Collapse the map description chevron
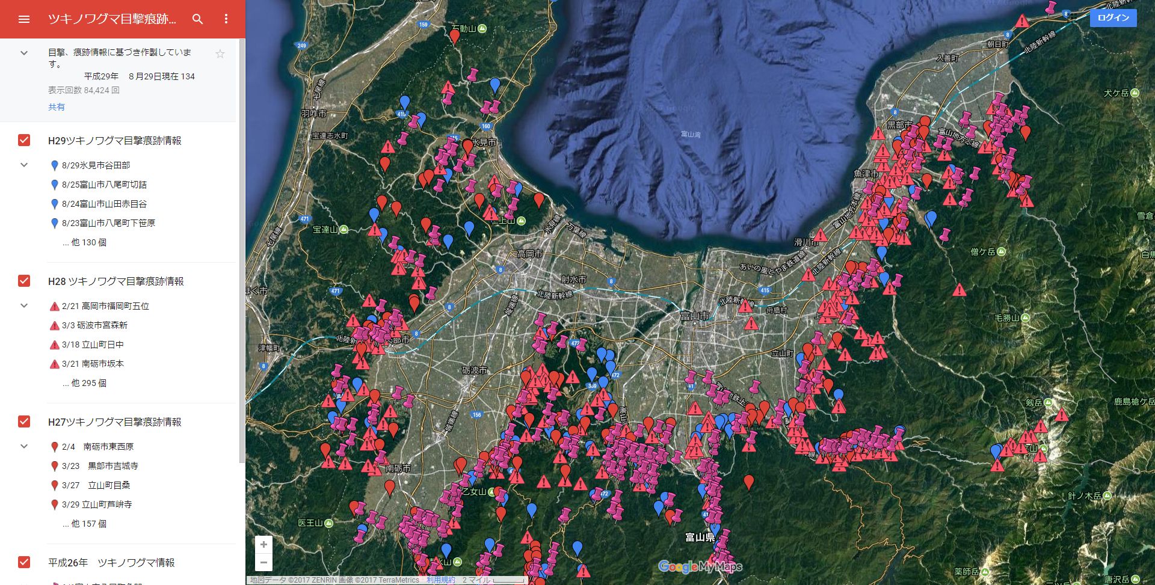This screenshot has height=585, width=1155. 24,53
